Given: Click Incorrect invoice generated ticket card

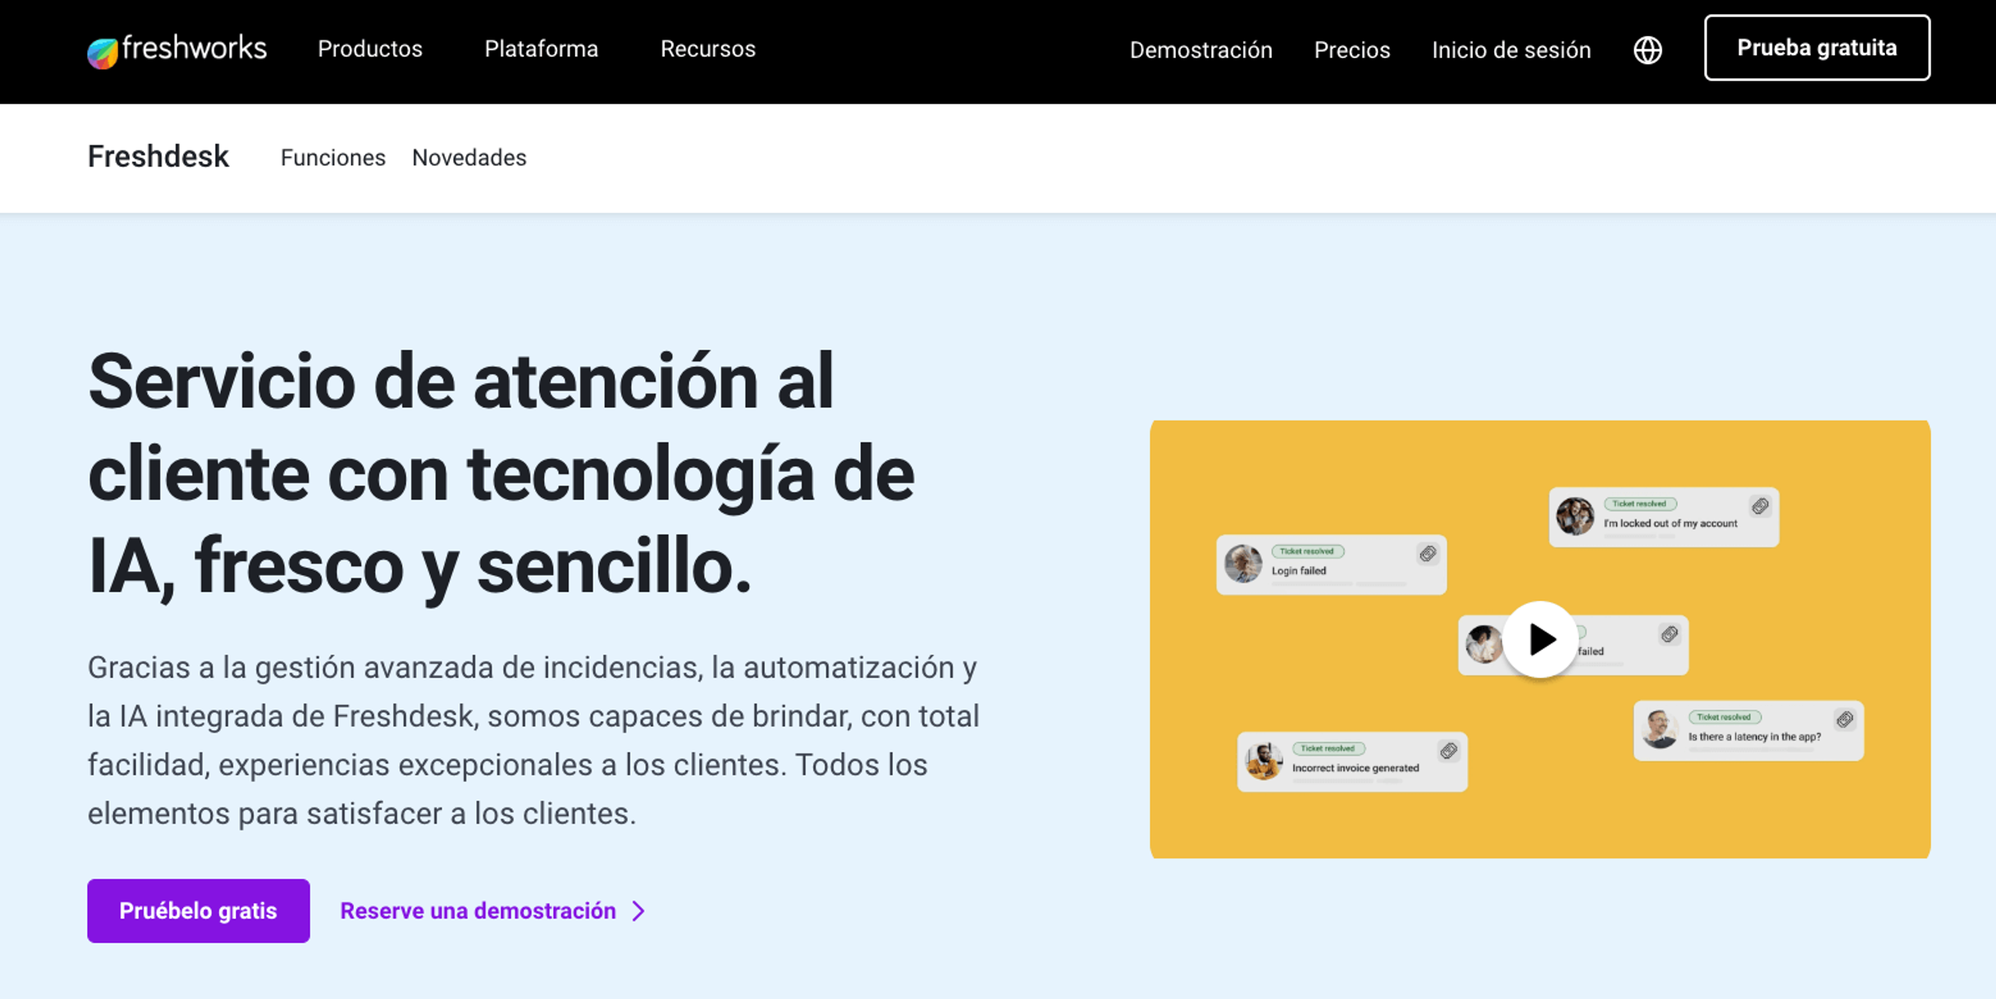Looking at the screenshot, I should click(x=1352, y=762).
